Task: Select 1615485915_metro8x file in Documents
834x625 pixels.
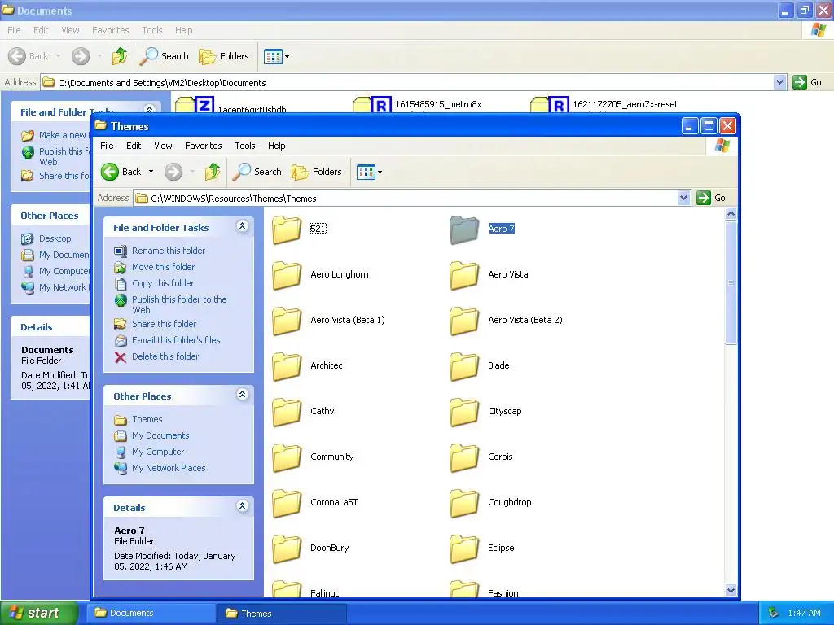Action: click(438, 104)
